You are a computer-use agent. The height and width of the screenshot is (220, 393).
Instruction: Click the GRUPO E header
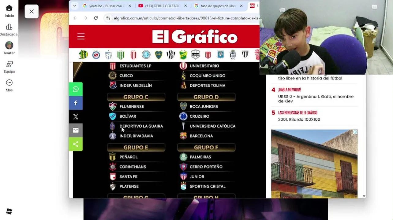pyautogui.click(x=136, y=148)
